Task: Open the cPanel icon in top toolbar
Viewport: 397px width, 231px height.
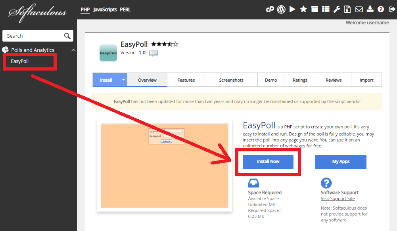Action: point(270,9)
